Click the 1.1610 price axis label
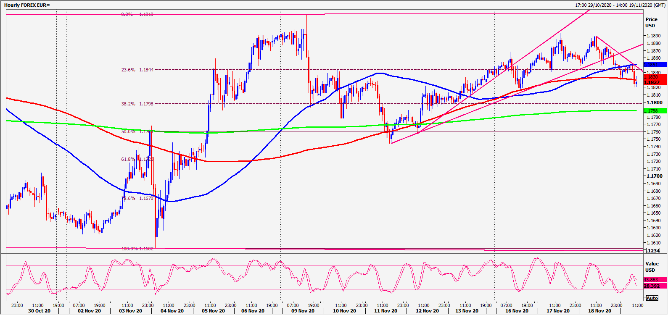Screen dimensions: 668x315 click(653, 243)
